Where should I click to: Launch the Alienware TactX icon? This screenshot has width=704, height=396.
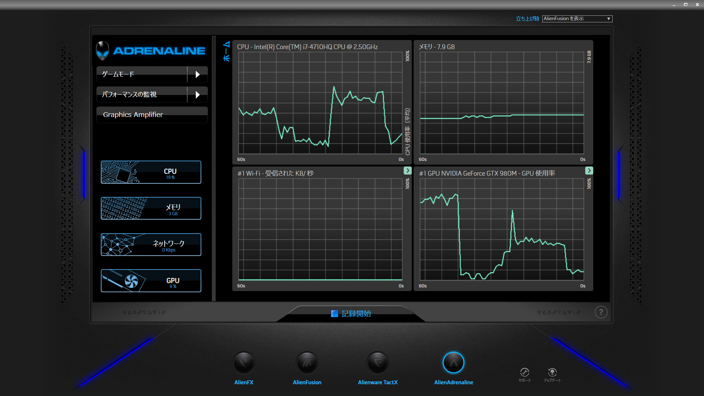[x=378, y=363]
